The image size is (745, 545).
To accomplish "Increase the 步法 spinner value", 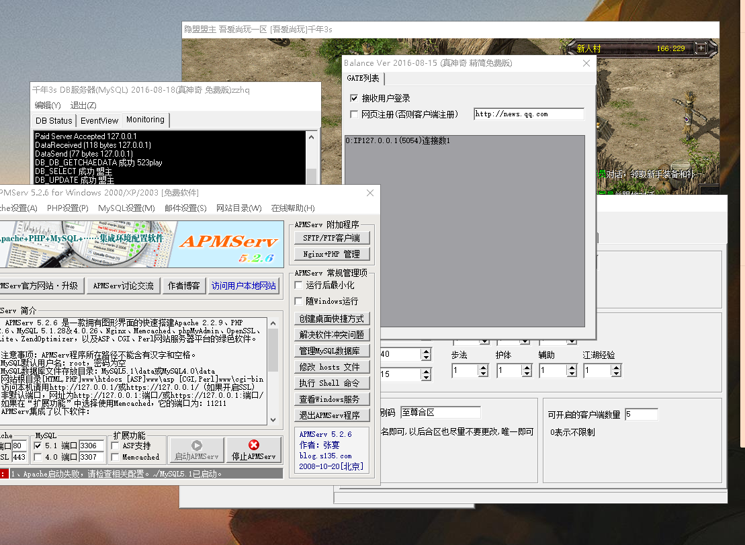I will pyautogui.click(x=483, y=368).
